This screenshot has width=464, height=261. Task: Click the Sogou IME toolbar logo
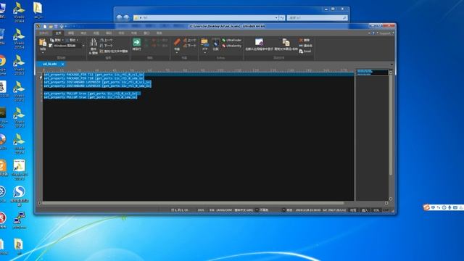(426, 207)
